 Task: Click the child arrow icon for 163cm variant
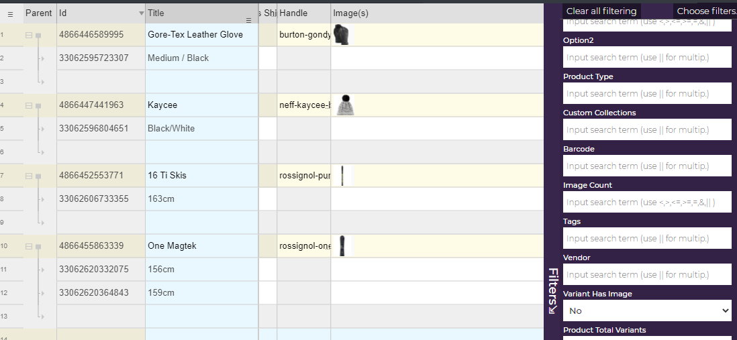42,199
